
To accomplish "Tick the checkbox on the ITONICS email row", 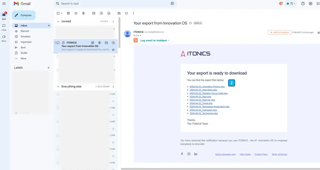I will click(x=58, y=42).
